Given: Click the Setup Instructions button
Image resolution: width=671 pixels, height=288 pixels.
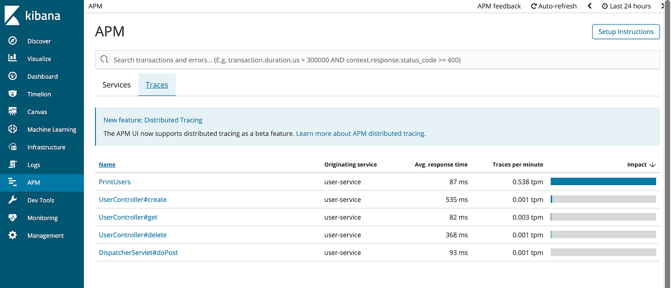Looking at the screenshot, I should (625, 32).
